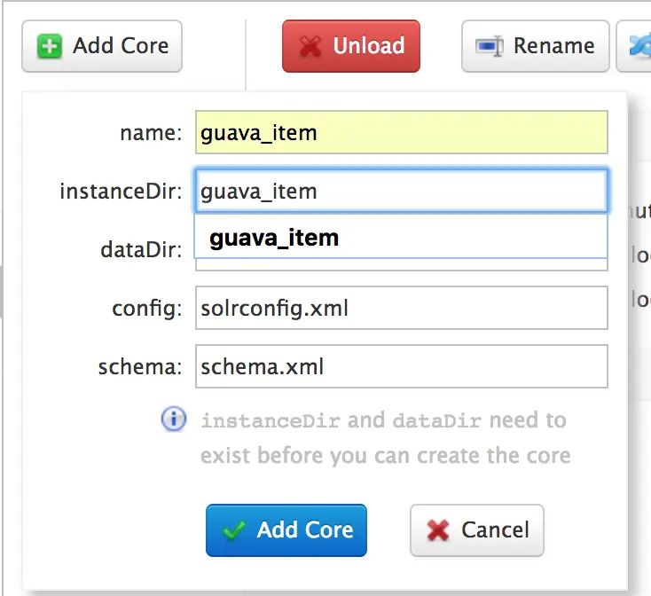651x596 pixels.
Task: Click the schema field showing schema.xml
Action: pos(401,366)
